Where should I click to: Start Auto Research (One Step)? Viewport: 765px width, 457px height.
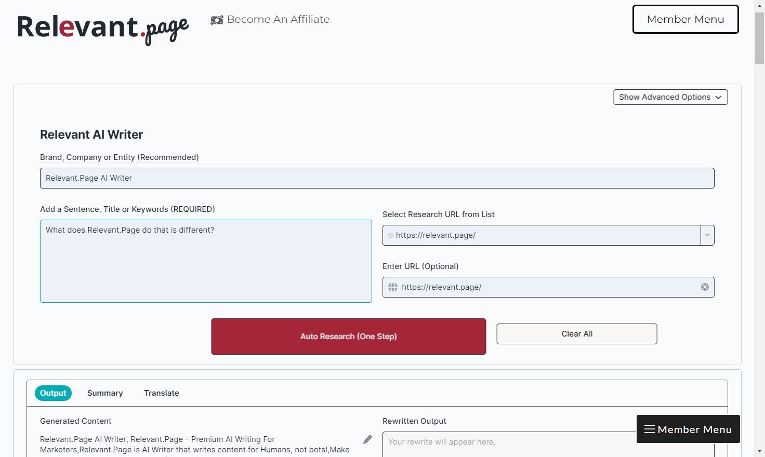pyautogui.click(x=349, y=337)
